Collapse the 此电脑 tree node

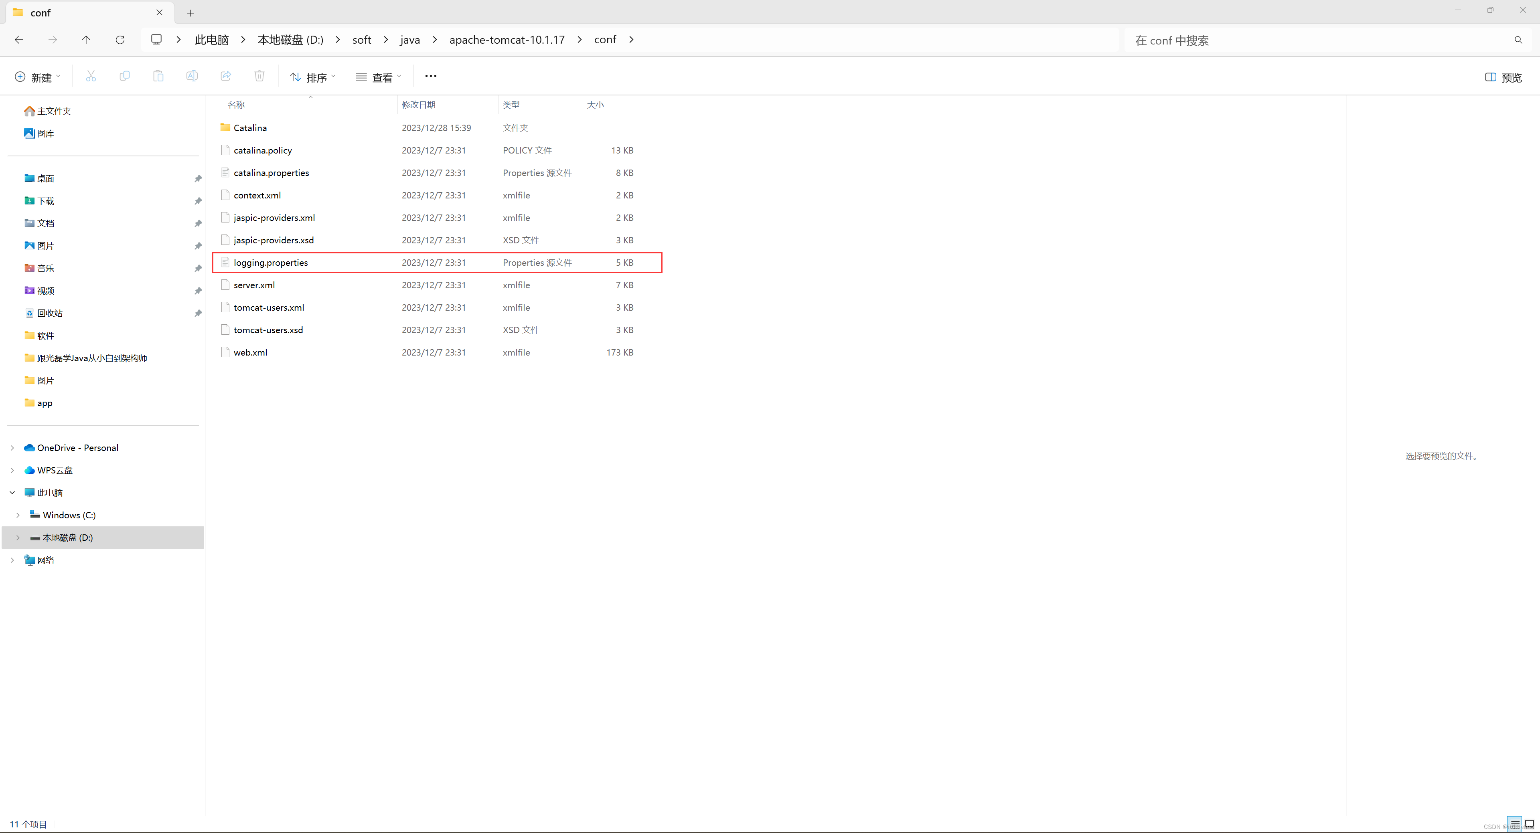[x=12, y=492]
